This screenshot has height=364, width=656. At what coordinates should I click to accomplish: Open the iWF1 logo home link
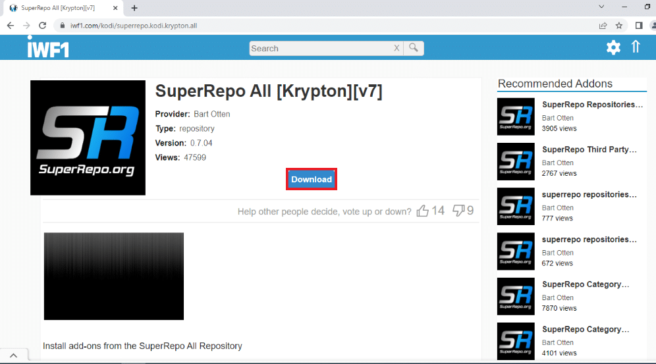[x=48, y=47]
